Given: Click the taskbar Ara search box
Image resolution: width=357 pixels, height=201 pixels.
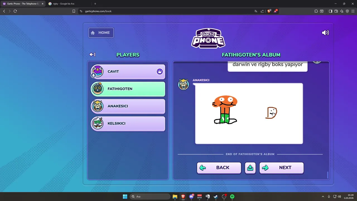Looking at the screenshot, I should (x=150, y=197).
